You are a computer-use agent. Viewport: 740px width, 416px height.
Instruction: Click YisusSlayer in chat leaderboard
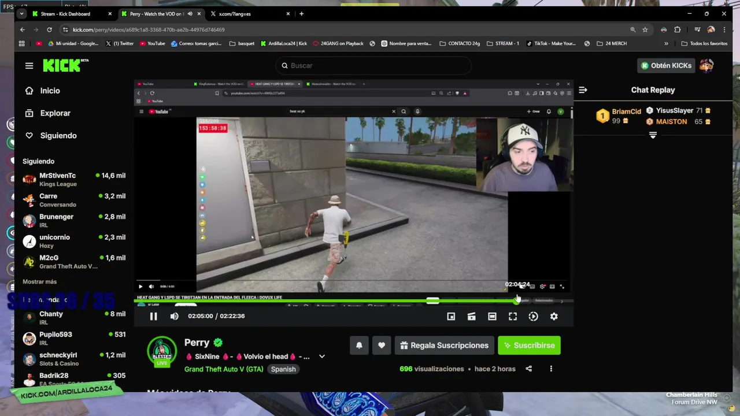click(674, 110)
